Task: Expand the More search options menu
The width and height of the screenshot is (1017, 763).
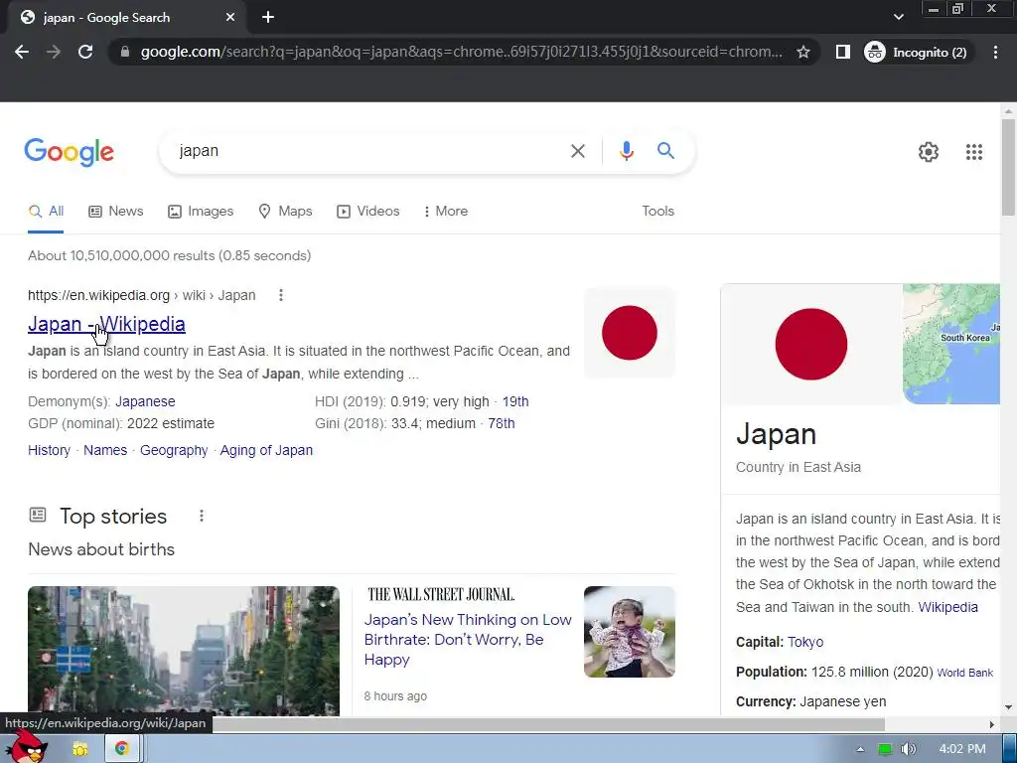Action: (x=446, y=212)
